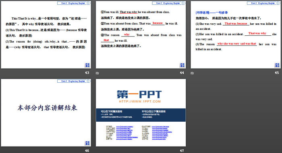Click slide number label 43

point(87,73)
